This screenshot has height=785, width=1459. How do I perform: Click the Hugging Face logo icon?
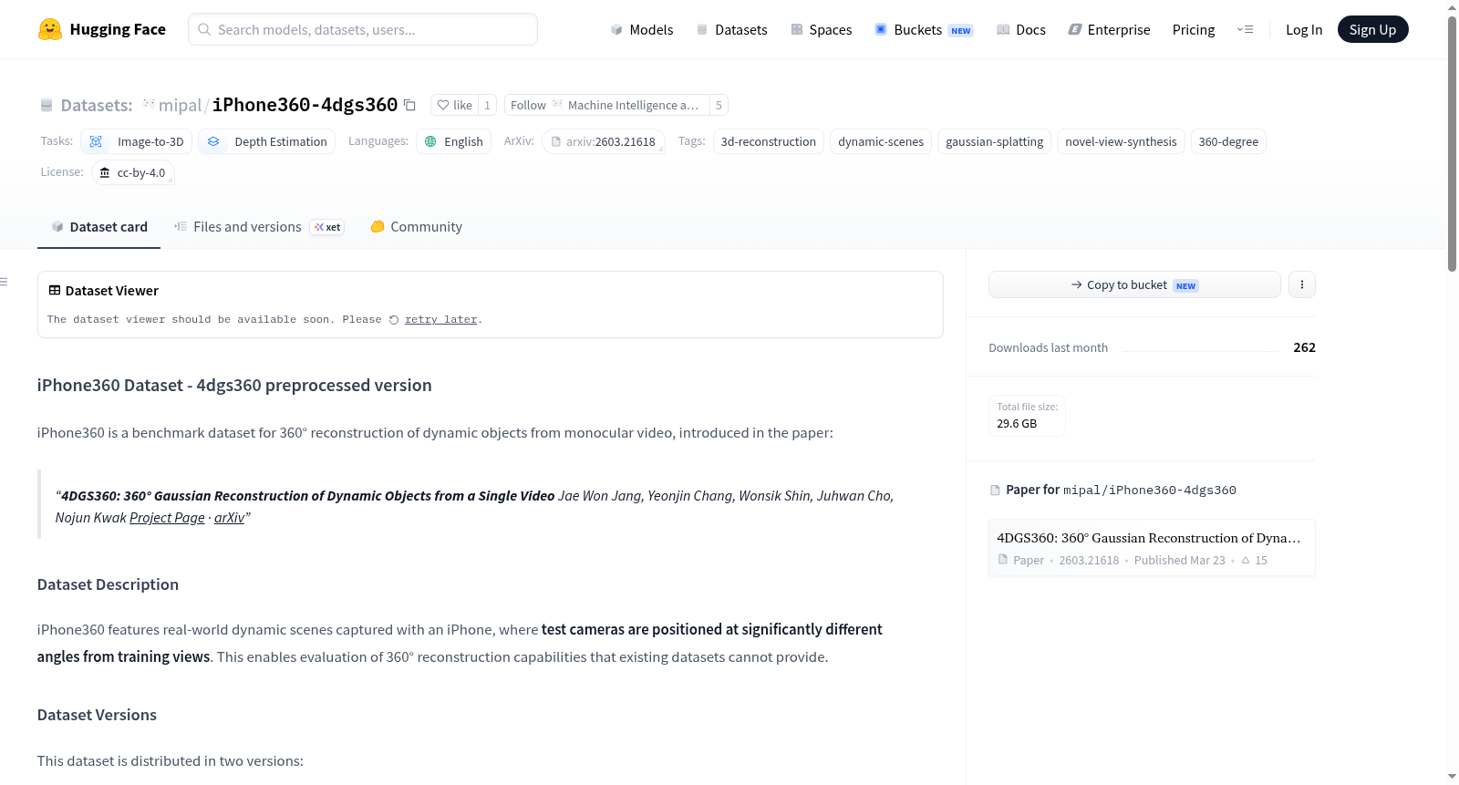tap(50, 29)
